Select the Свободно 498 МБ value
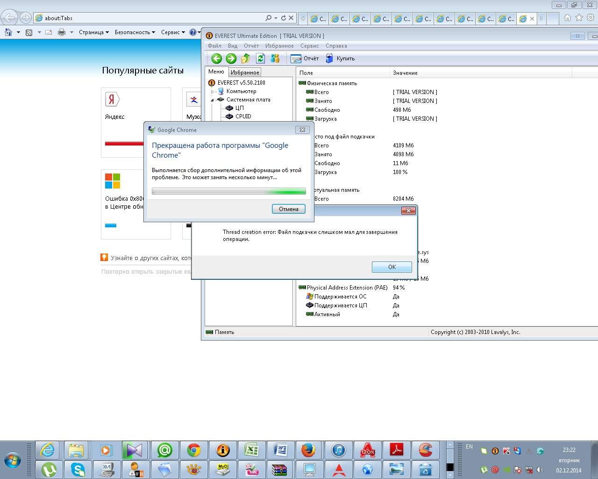The image size is (598, 479). coord(402,110)
